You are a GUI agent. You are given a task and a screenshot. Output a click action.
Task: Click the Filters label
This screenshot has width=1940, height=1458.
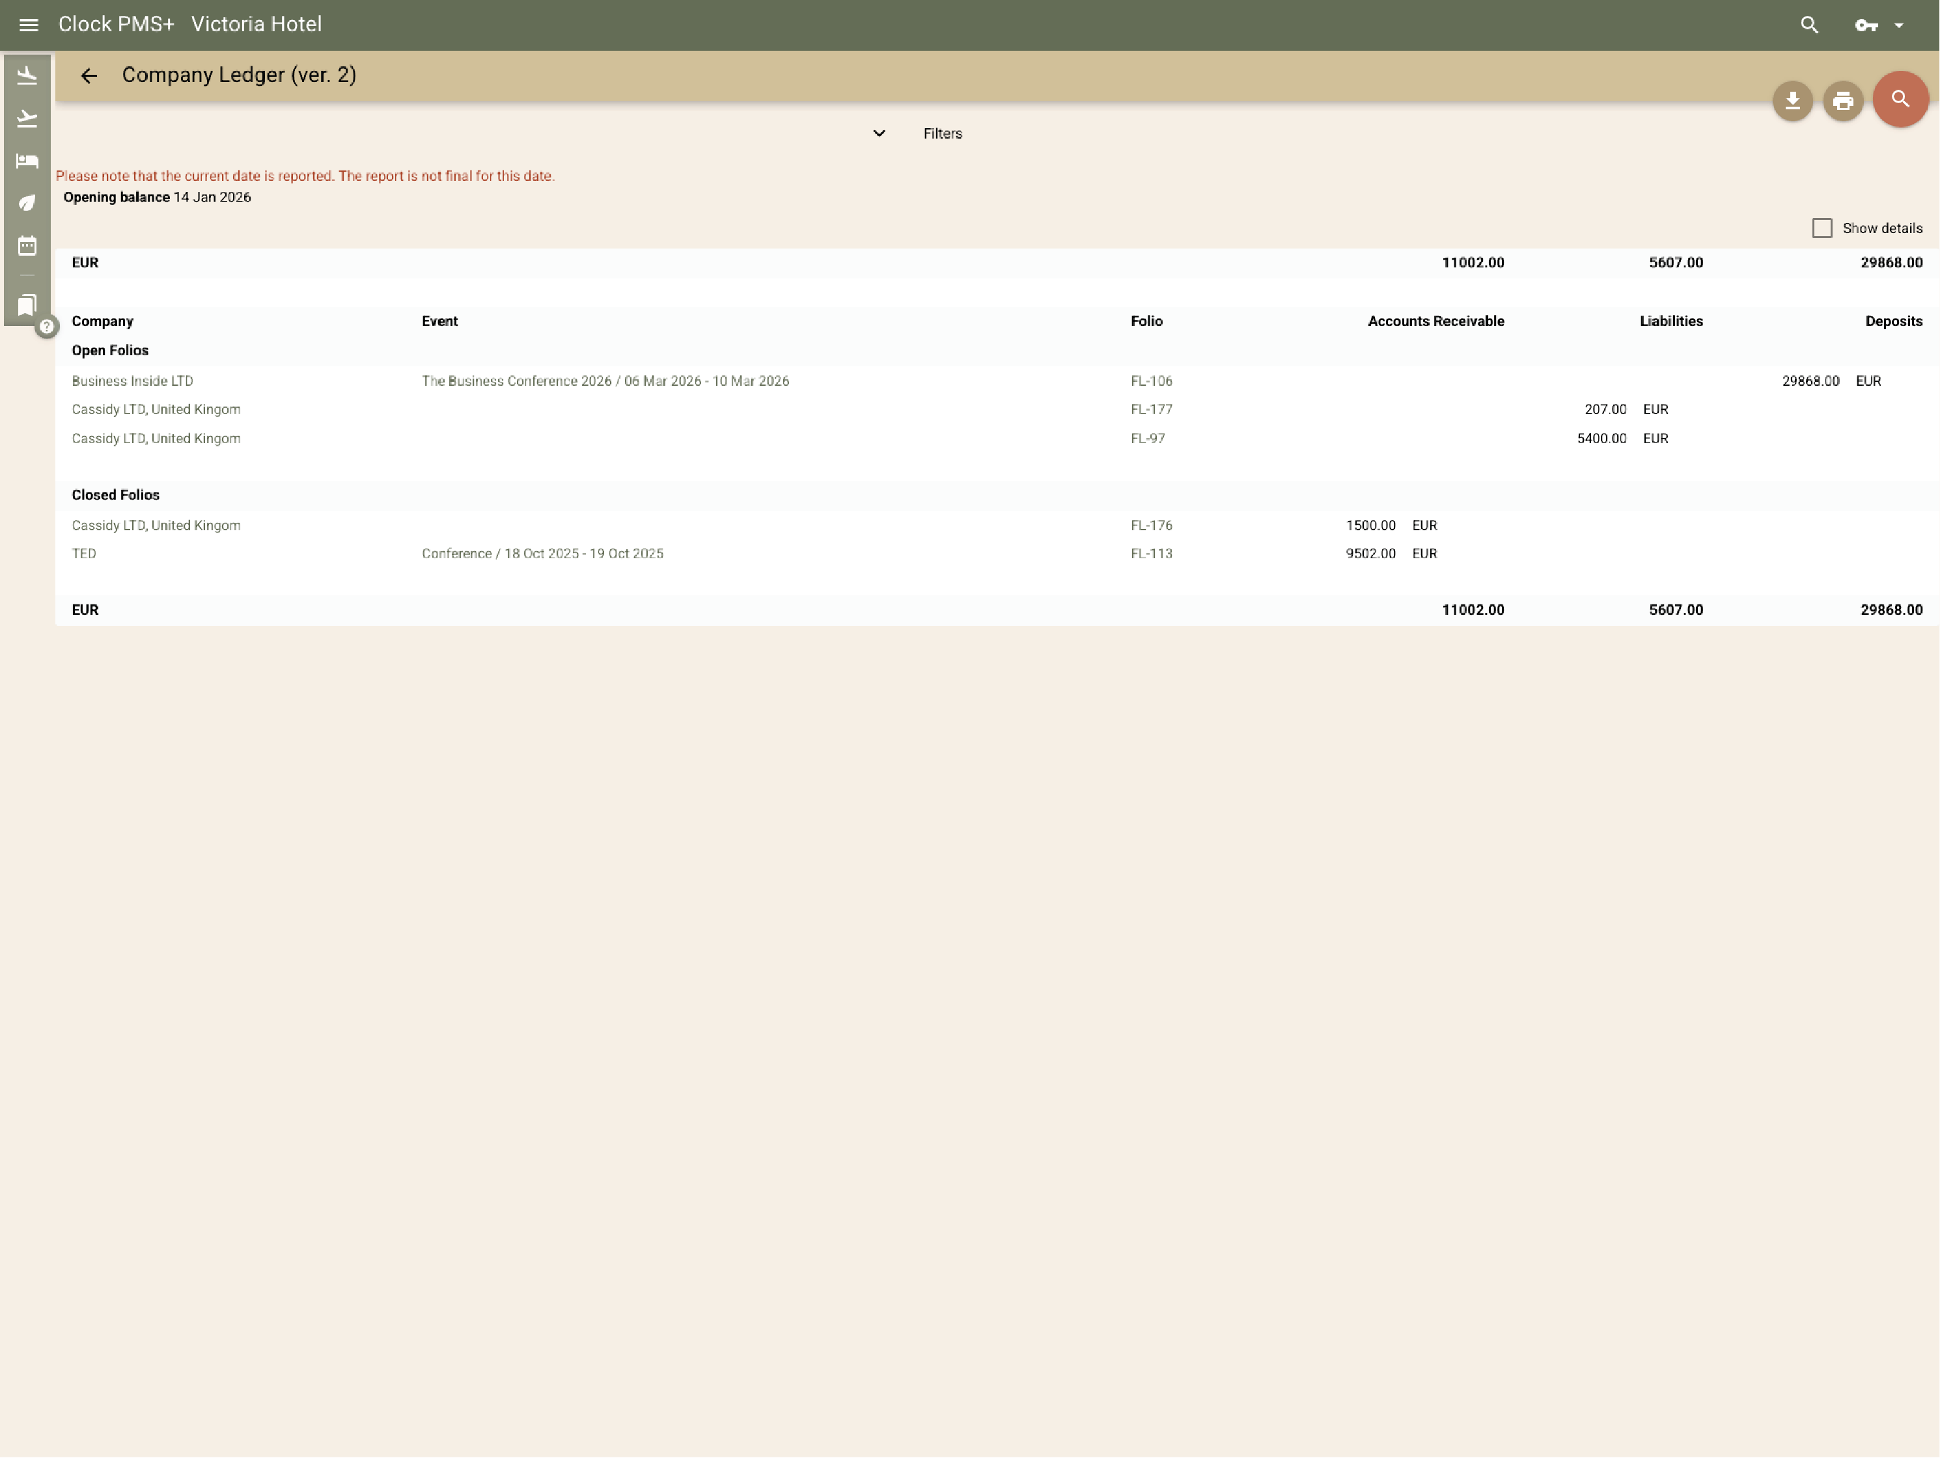tap(942, 133)
